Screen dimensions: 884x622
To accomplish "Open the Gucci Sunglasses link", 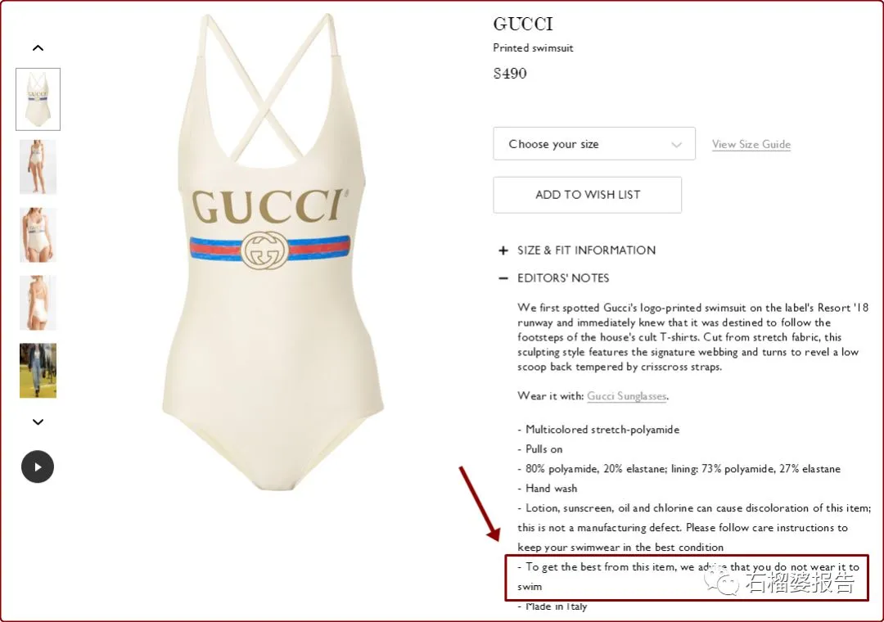I will coord(626,396).
